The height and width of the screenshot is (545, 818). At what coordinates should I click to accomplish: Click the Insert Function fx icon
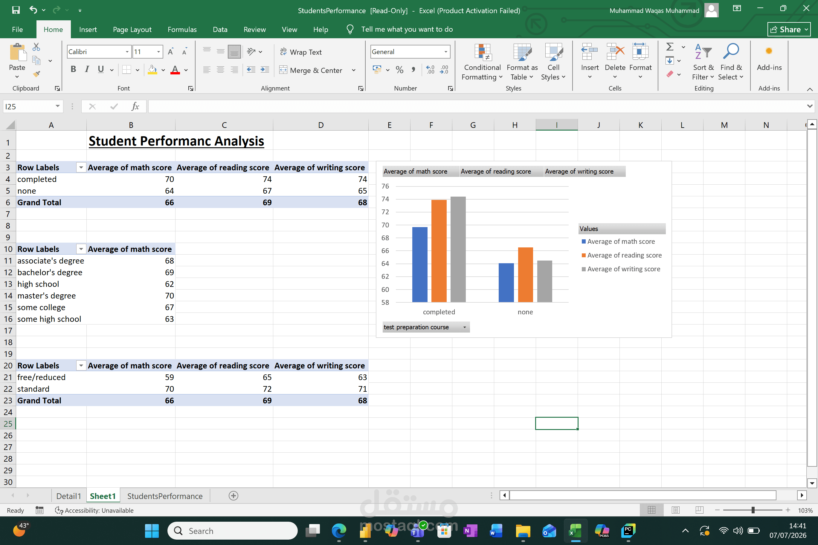(x=135, y=106)
